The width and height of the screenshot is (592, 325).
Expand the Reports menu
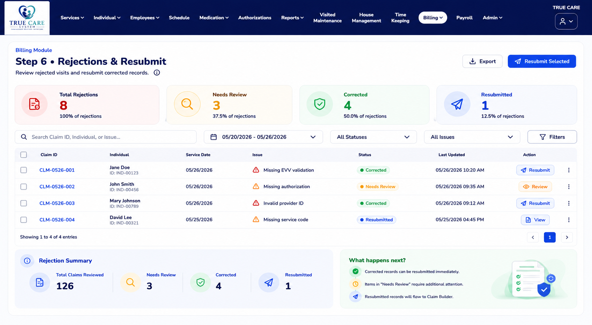(x=292, y=18)
